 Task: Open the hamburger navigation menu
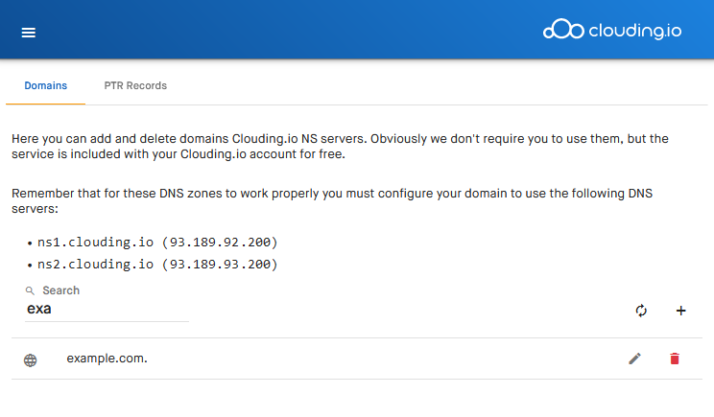(28, 33)
